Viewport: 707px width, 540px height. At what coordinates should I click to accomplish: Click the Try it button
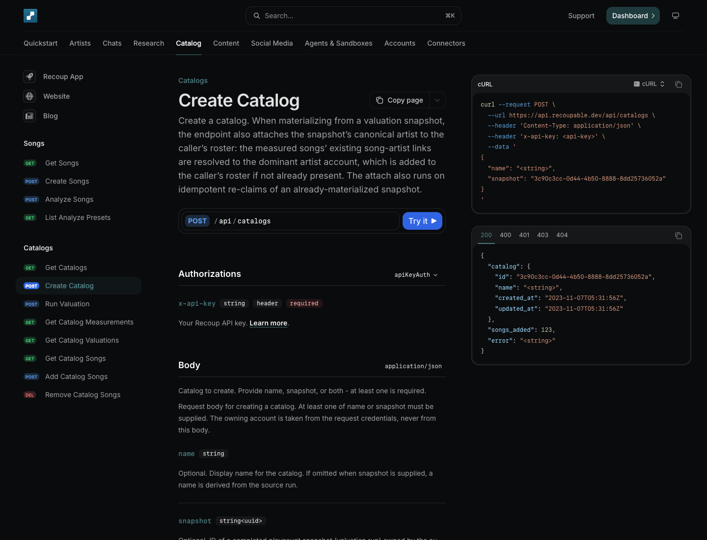click(x=422, y=221)
